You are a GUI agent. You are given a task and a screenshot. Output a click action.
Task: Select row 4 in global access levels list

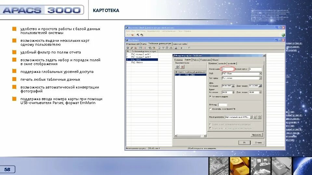click(142, 62)
